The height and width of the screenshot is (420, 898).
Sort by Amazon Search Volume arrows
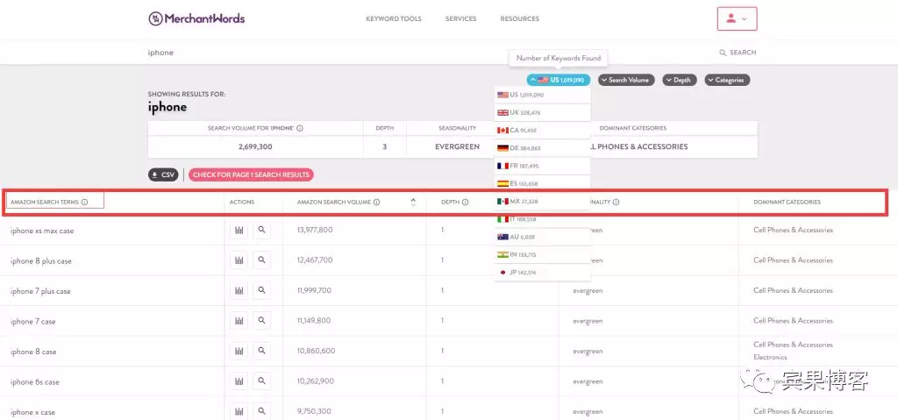pyautogui.click(x=413, y=202)
